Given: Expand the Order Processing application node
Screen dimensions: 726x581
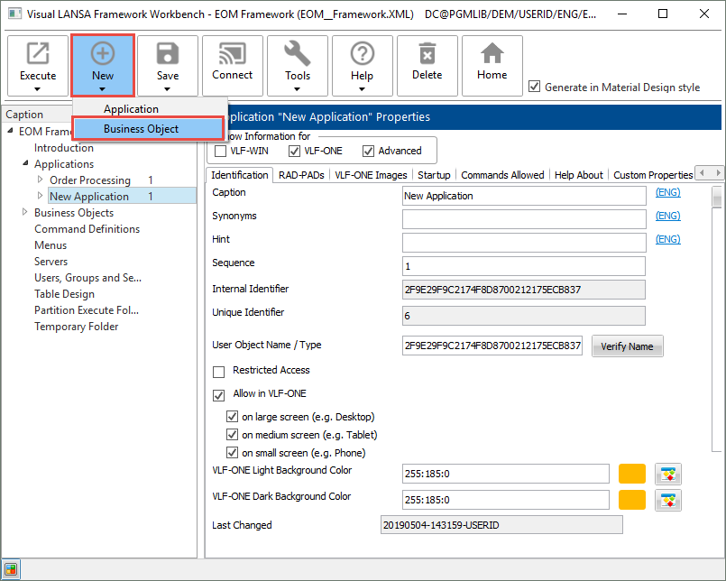Looking at the screenshot, I should [40, 180].
